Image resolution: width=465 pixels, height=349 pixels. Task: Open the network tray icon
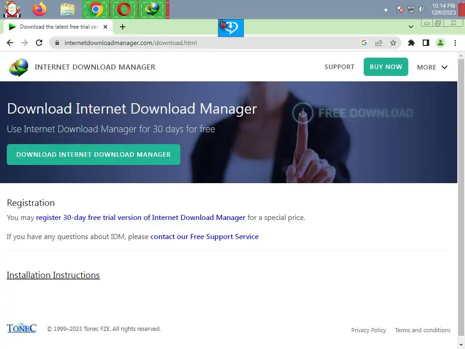click(x=411, y=9)
